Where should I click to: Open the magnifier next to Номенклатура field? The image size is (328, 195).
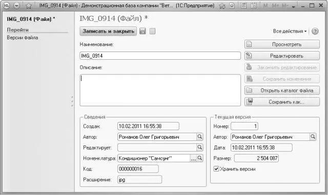pyautogui.click(x=200, y=158)
